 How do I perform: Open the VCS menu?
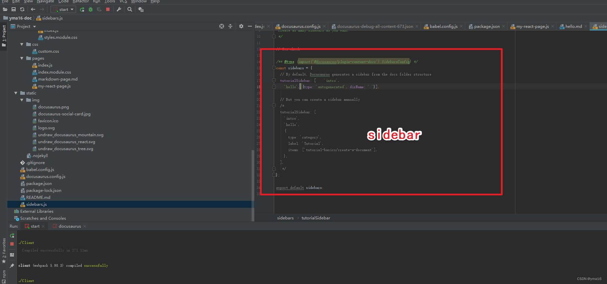(x=123, y=1)
